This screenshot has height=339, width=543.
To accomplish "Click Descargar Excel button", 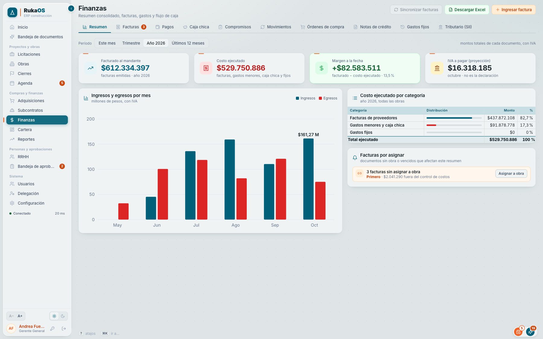I will 467,10.
